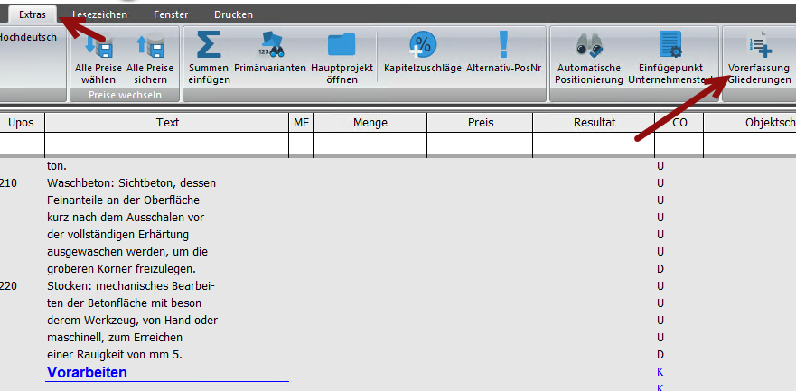Open the Drucken tab
The width and height of the screenshot is (796, 391).
pyautogui.click(x=233, y=14)
